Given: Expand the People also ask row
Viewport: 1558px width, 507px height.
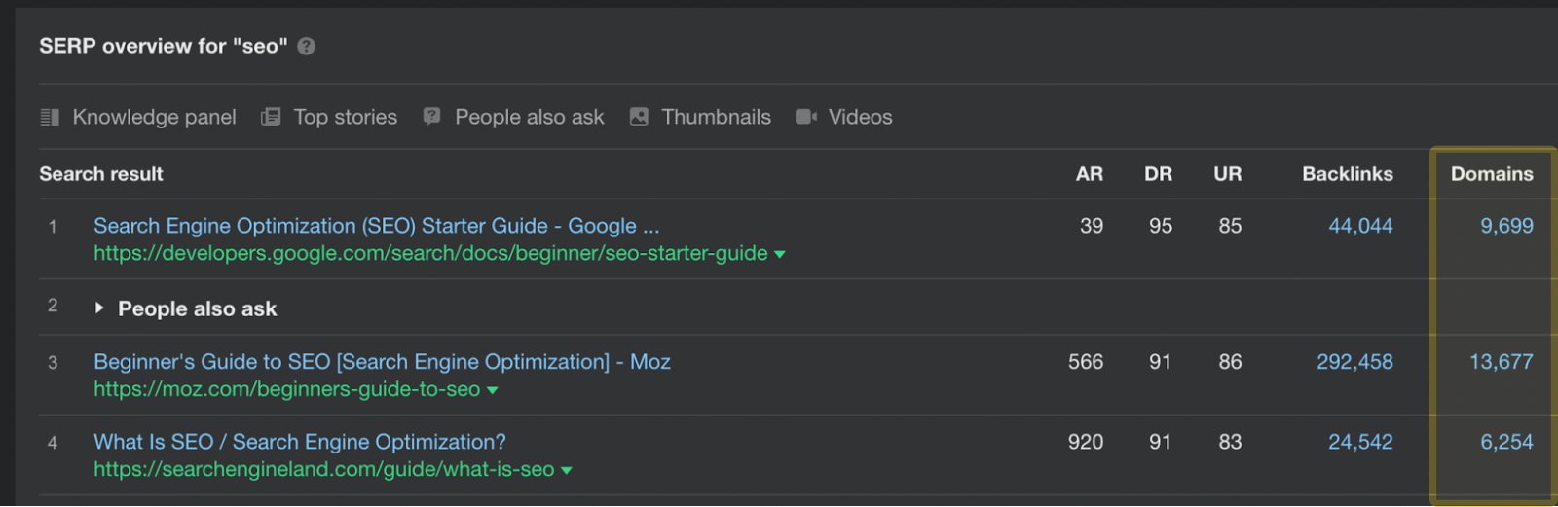Looking at the screenshot, I should click(99, 308).
